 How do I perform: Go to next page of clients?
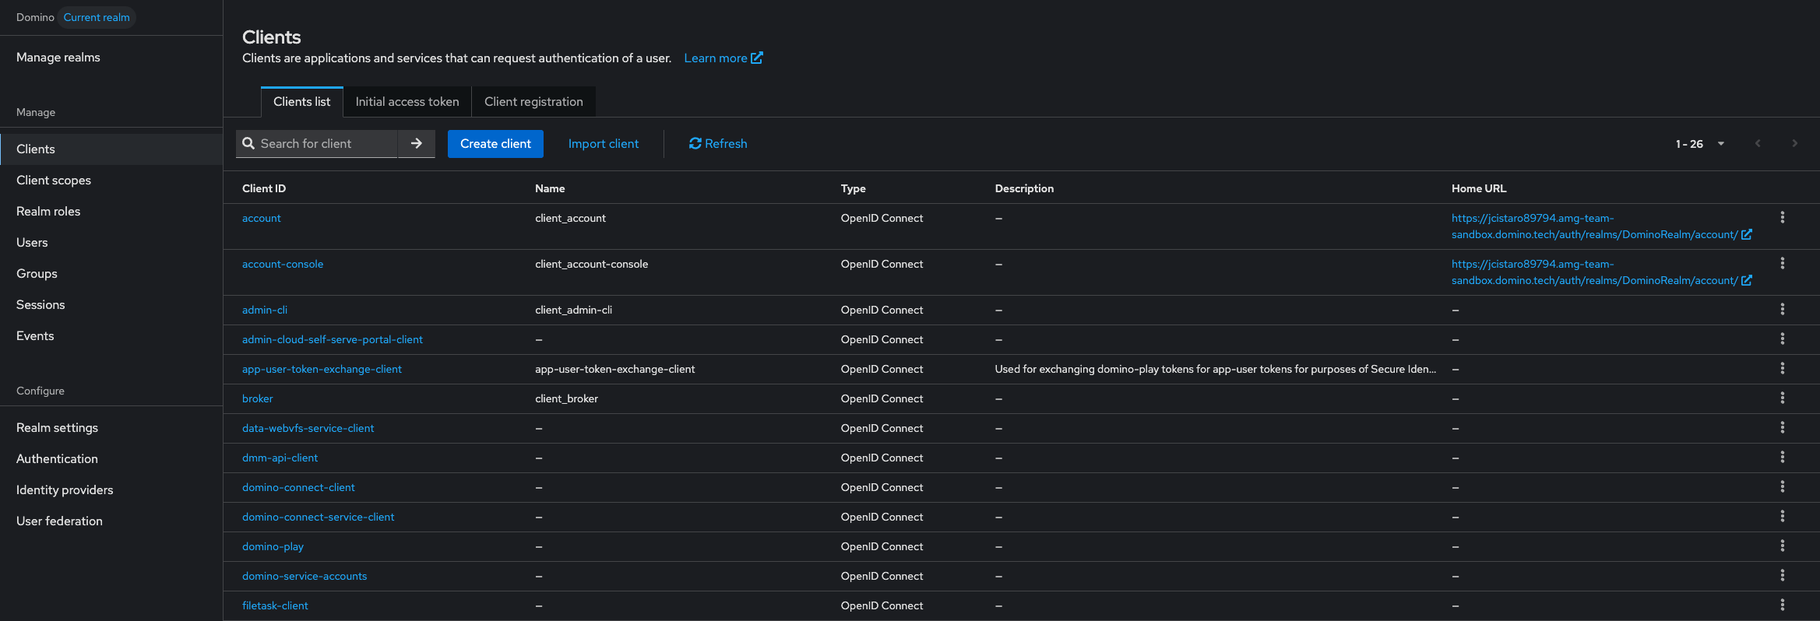point(1794,143)
